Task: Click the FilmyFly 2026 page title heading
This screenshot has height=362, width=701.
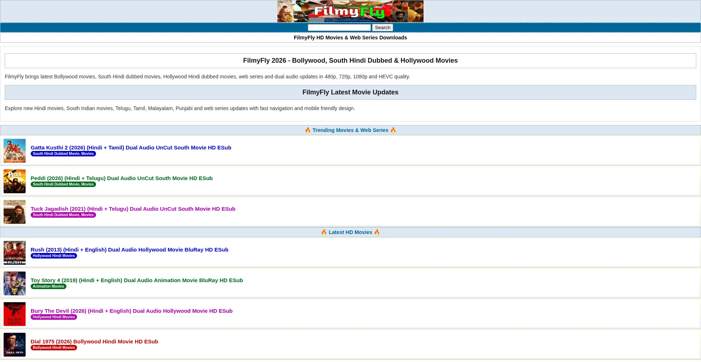Action: coord(350,61)
